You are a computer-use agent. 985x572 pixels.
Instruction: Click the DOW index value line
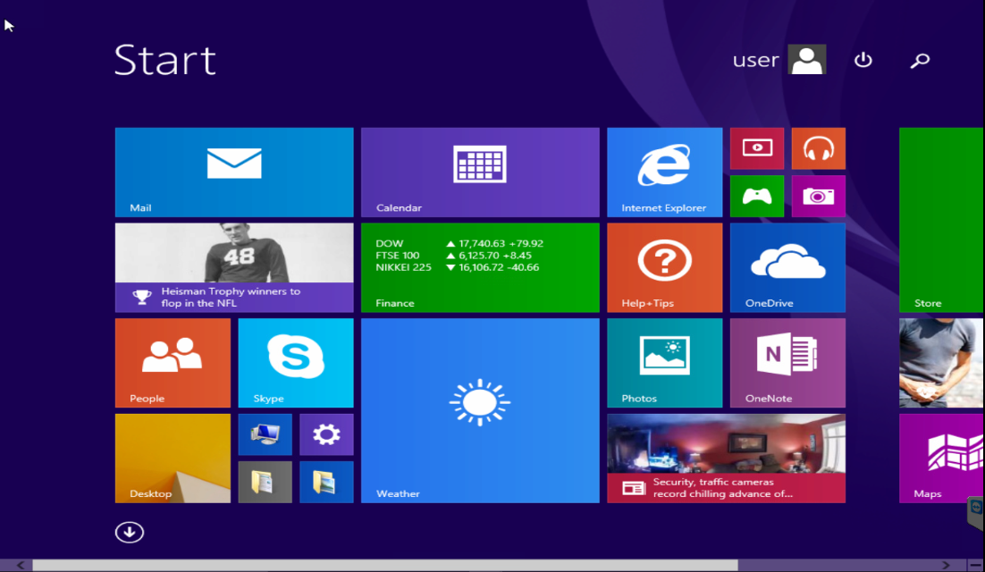tap(459, 244)
